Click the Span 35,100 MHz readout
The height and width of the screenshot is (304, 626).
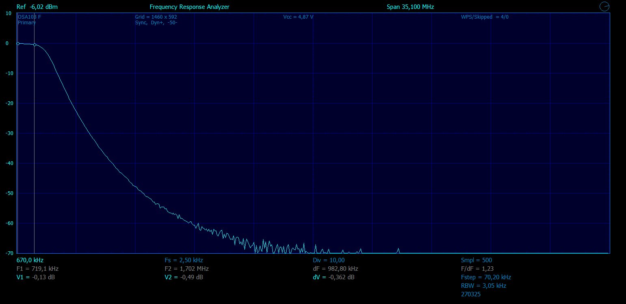tap(410, 7)
